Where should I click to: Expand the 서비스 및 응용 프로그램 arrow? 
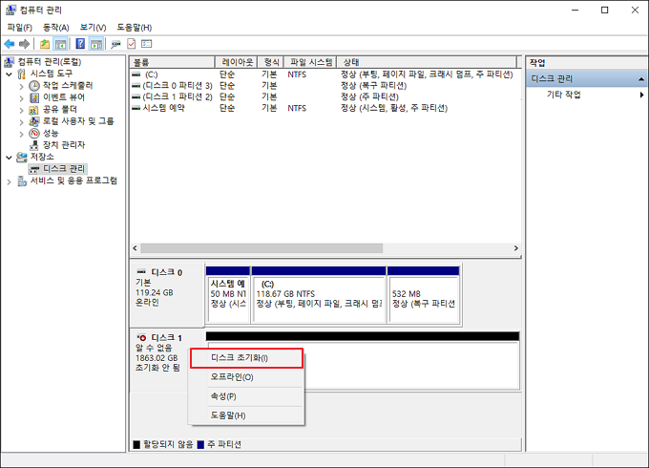10,181
